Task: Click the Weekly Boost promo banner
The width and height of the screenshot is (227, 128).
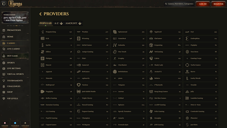Action: tap(15, 17)
